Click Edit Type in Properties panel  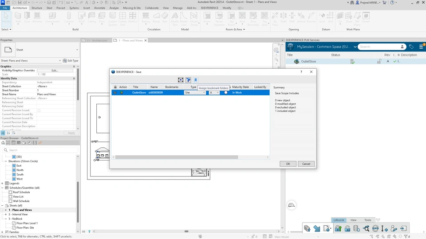point(71,61)
